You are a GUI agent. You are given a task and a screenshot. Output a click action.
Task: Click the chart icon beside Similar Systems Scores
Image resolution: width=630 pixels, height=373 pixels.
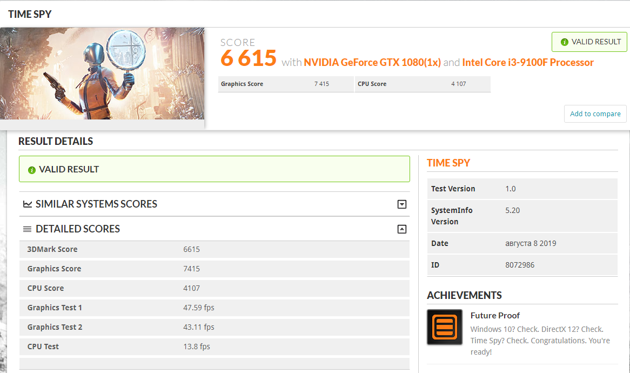click(x=28, y=204)
